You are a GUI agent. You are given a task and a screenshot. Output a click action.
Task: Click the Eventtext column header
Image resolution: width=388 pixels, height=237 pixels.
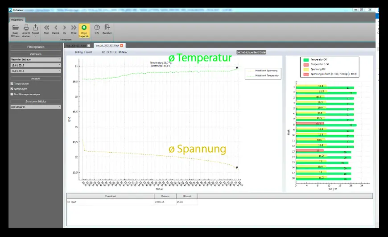click(110, 196)
